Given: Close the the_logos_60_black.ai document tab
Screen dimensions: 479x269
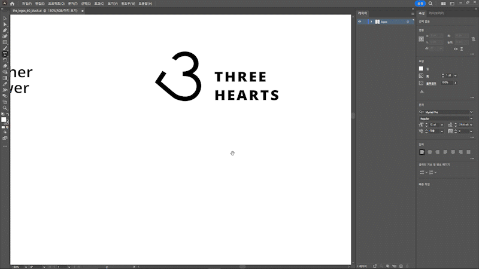Looking at the screenshot, I should coord(83,11).
